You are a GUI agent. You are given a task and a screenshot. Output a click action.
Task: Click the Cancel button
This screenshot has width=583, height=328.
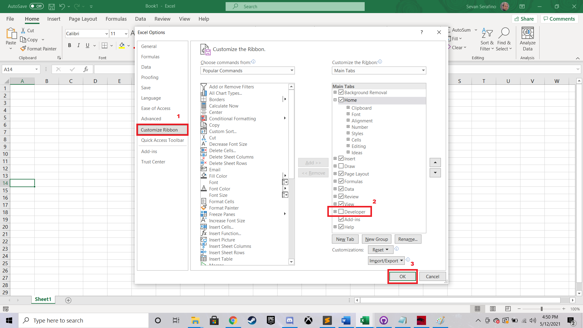click(x=432, y=276)
